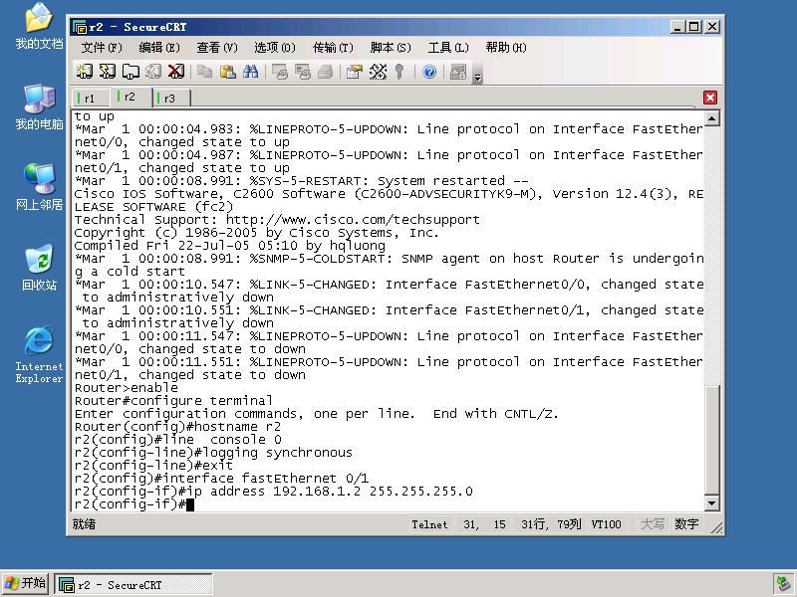
Task: Click the 'r2 - SecureCRT' taskbar button
Action: point(133,585)
